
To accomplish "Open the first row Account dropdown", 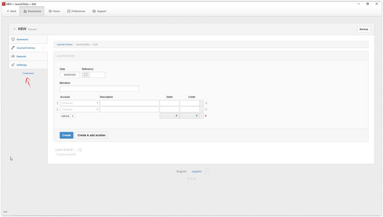I will 80,103.
